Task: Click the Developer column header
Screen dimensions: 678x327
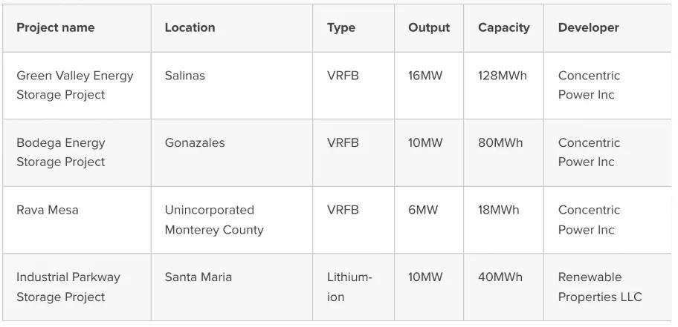Action: pyautogui.click(x=588, y=28)
